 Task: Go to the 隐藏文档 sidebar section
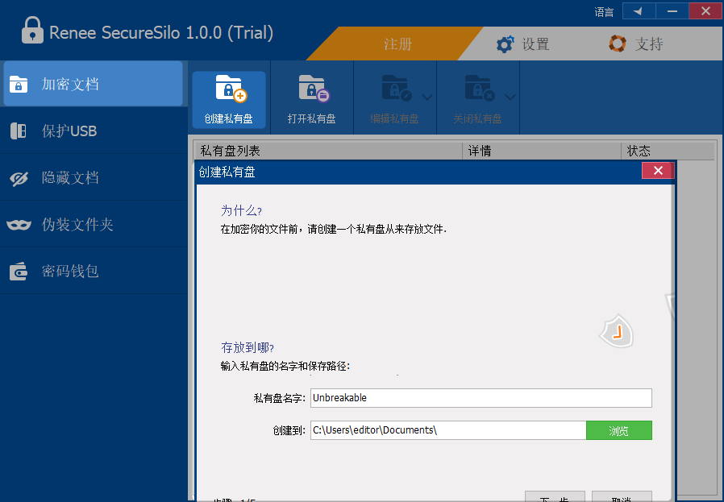tap(93, 177)
